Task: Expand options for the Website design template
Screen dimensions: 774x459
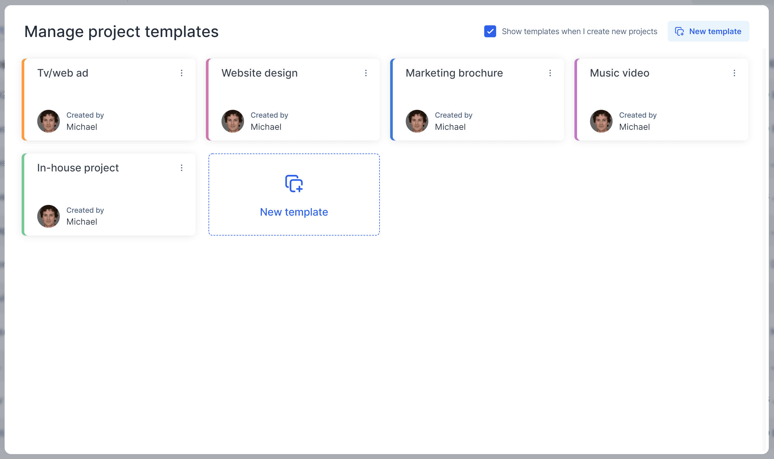Action: [366, 73]
